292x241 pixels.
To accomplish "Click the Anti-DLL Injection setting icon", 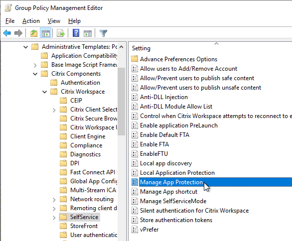I will 135,97.
